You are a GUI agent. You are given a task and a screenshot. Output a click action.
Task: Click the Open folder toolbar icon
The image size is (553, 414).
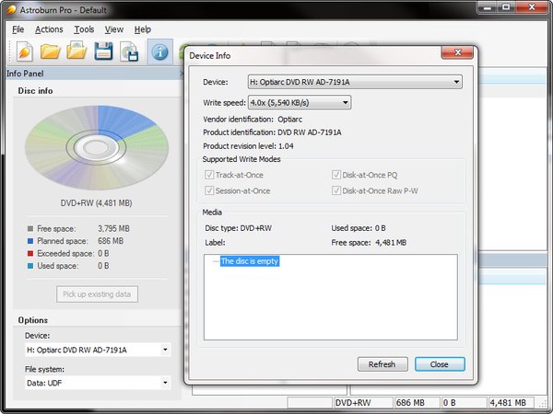50,52
